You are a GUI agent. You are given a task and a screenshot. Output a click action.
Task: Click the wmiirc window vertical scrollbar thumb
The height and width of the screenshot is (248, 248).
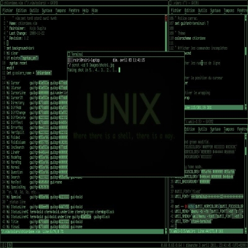coord(246,150)
